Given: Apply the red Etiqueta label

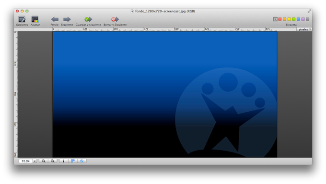Looking at the screenshot, I should (x=280, y=19).
